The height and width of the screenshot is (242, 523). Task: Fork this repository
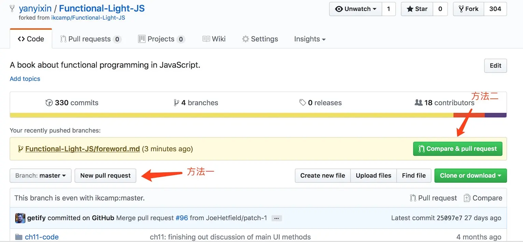pyautogui.click(x=468, y=9)
